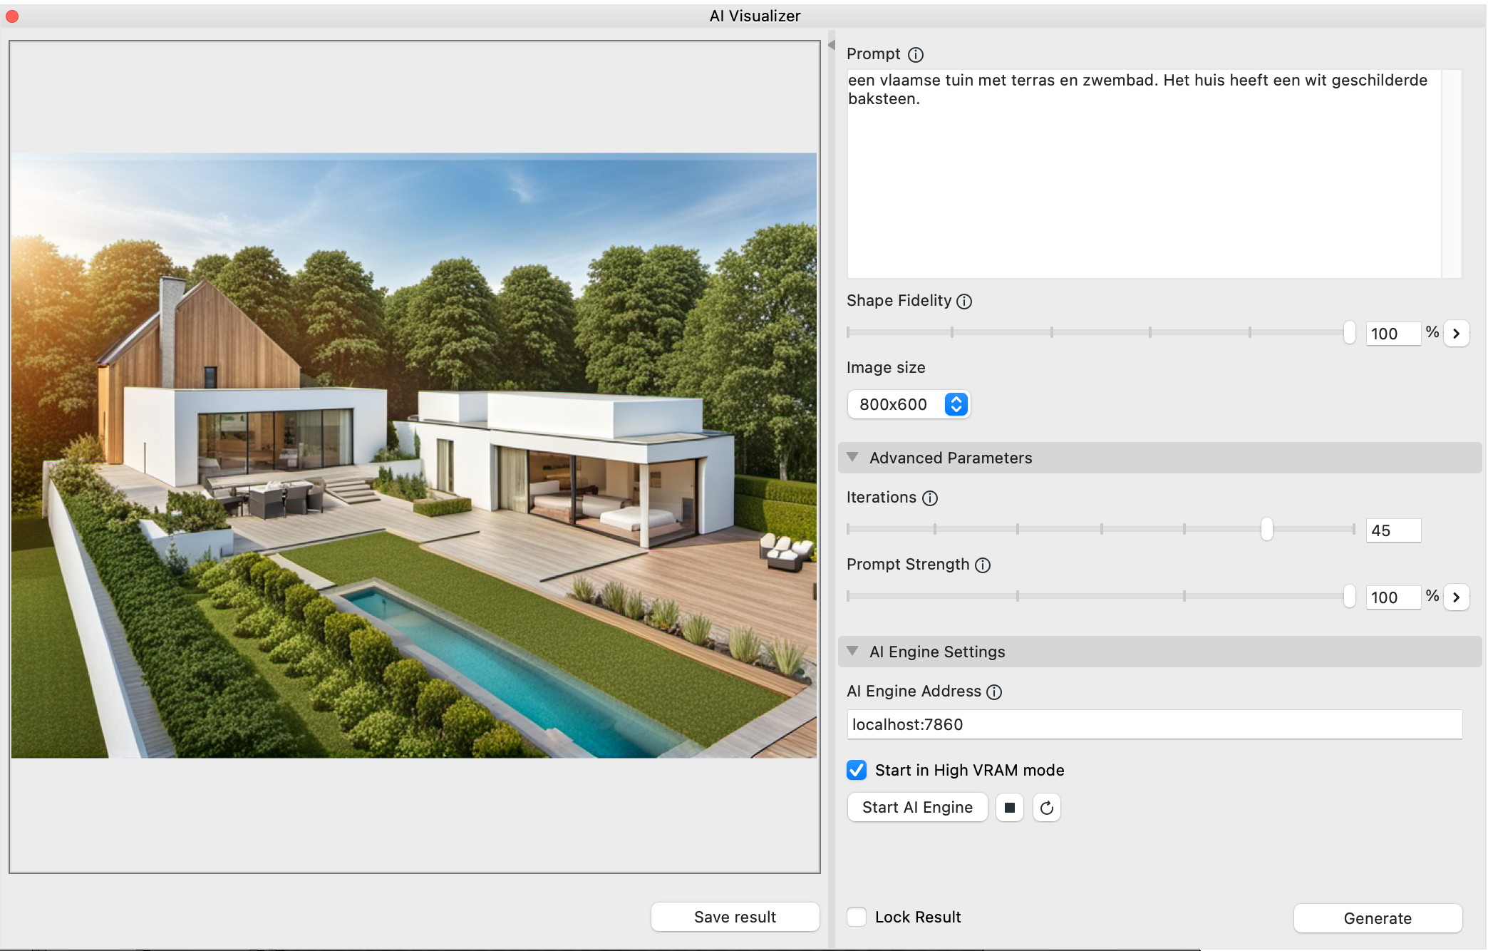Click the Generate button
Image resolution: width=1488 pixels, height=951 pixels.
click(1377, 918)
